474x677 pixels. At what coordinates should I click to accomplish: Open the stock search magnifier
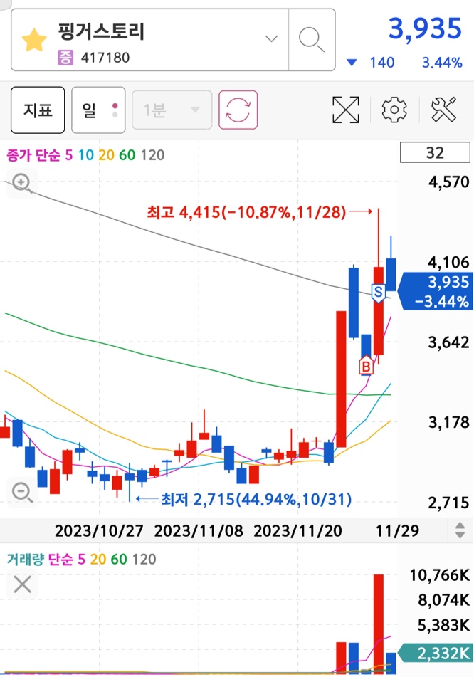(311, 39)
